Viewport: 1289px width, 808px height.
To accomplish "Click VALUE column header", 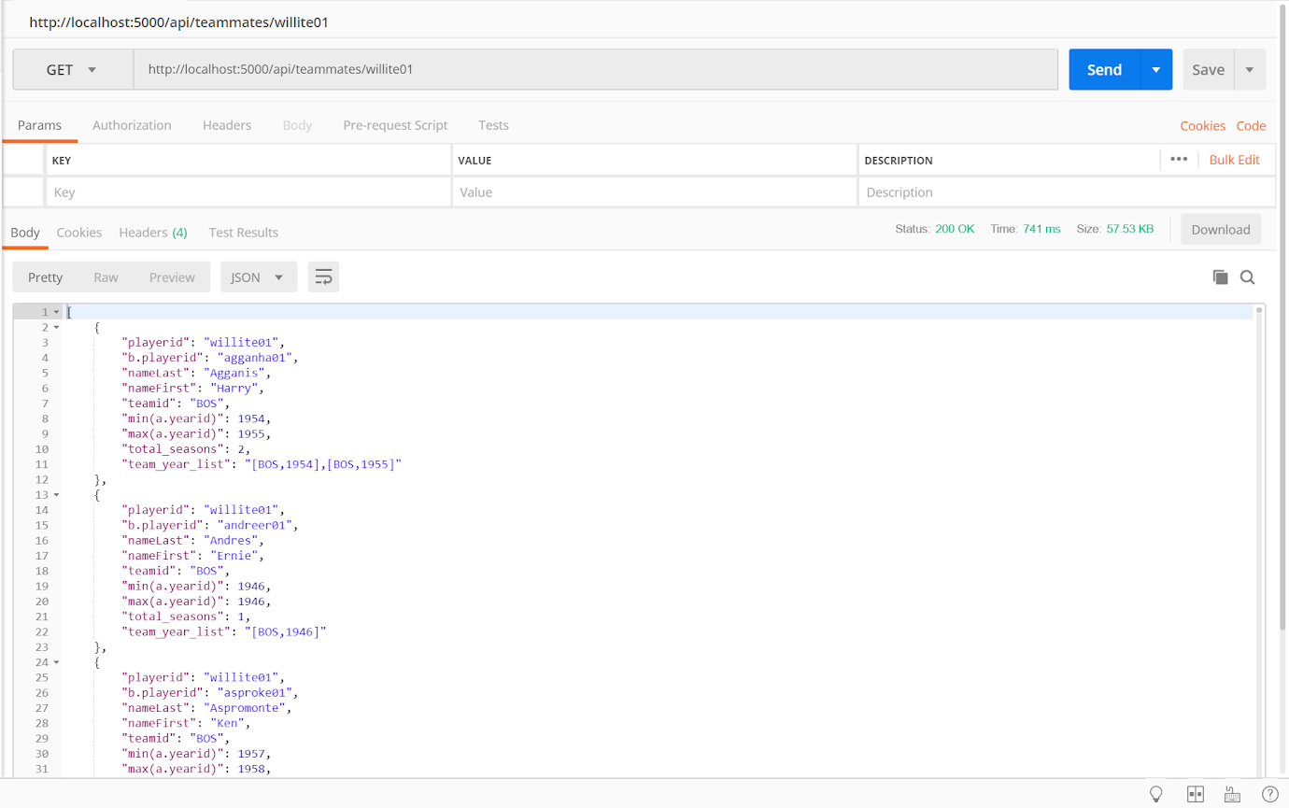I will point(475,161).
